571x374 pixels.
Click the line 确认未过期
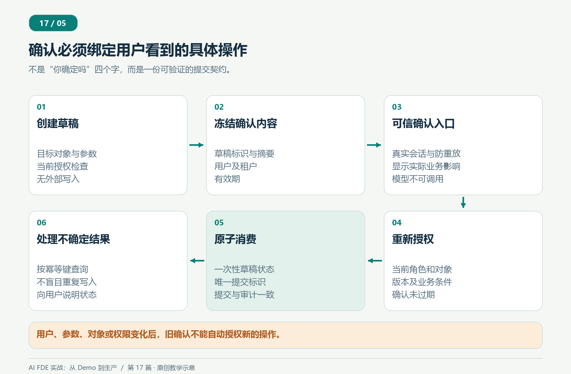coord(413,295)
